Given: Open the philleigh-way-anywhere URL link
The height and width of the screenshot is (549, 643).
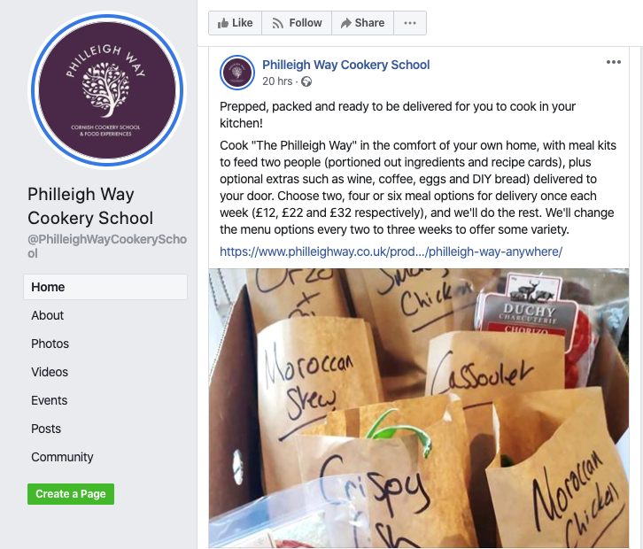Looking at the screenshot, I should pos(391,251).
